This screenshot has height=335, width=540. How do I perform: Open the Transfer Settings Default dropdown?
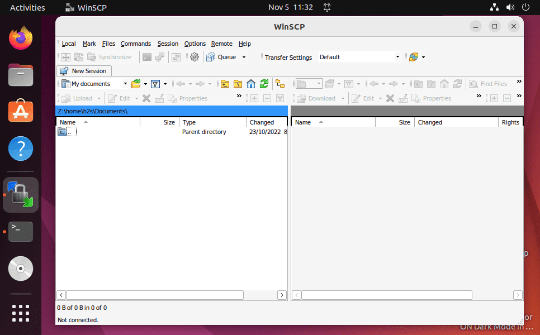[x=359, y=57]
